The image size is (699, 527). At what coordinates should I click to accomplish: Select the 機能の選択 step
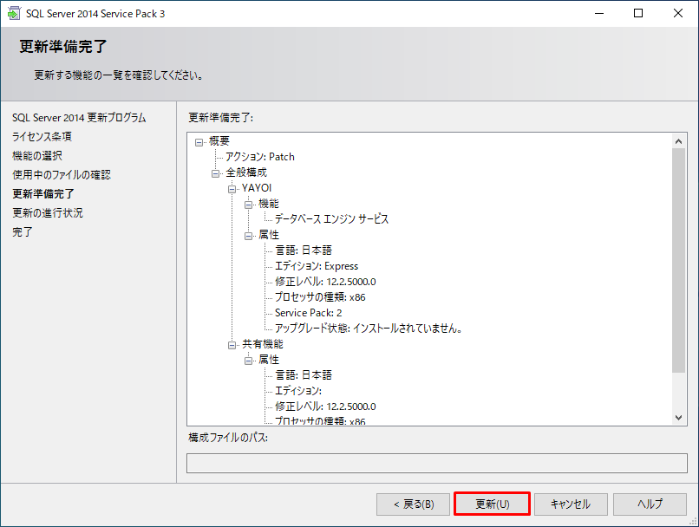click(x=37, y=155)
